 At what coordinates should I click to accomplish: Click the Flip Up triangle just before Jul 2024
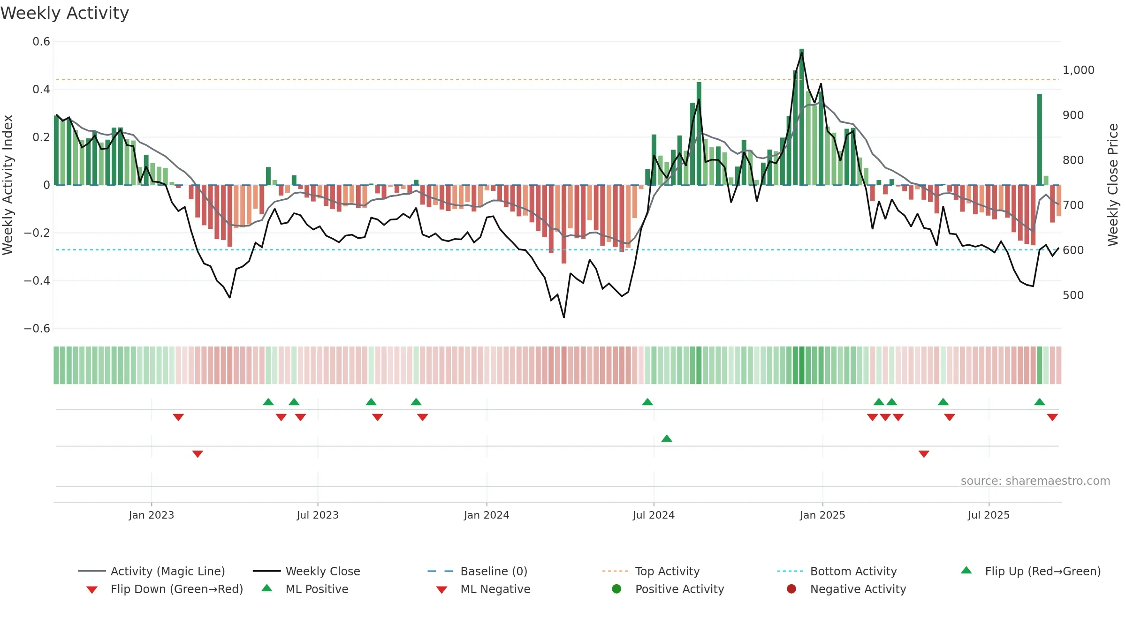coord(647,402)
